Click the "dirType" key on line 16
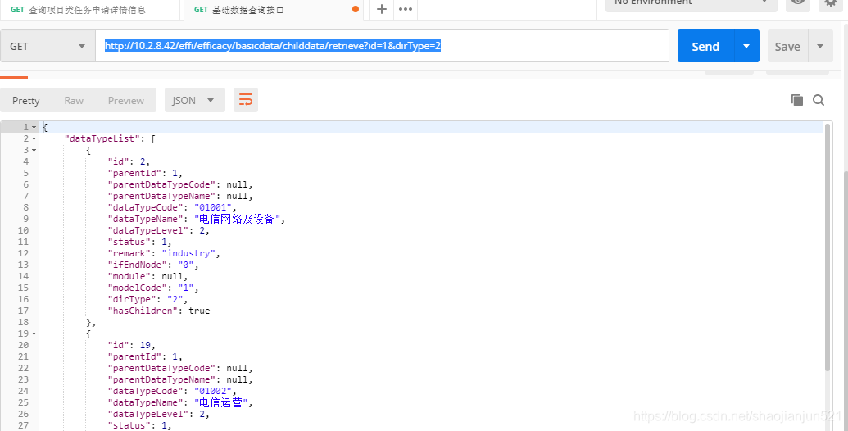 pyautogui.click(x=132, y=299)
